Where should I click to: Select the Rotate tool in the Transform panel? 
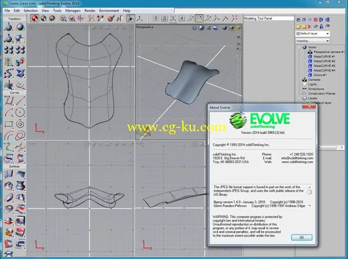pos(20,27)
